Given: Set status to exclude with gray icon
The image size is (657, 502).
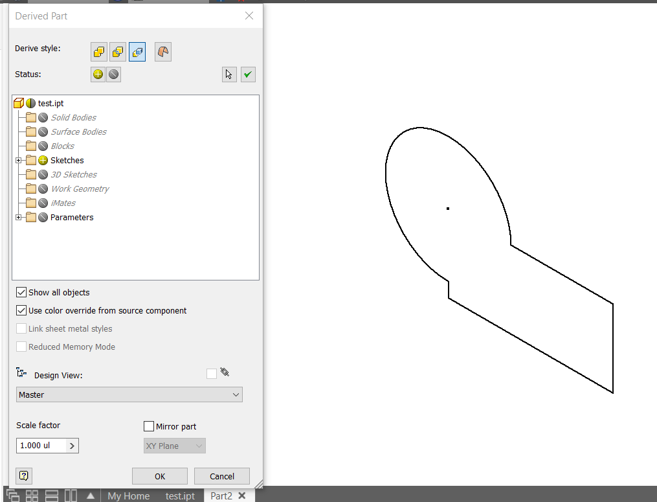Looking at the screenshot, I should coord(114,74).
